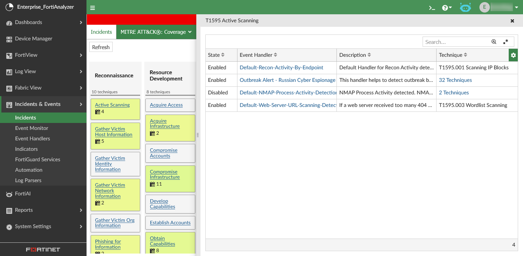
Task: Collapse the Incidents & Events chevron
Action: (81, 104)
